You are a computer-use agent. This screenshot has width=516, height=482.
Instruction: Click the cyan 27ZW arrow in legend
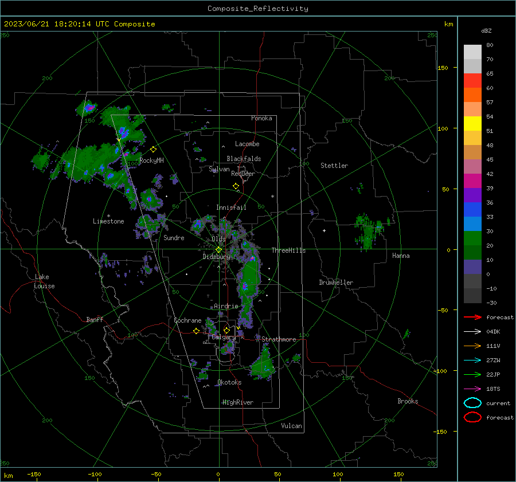472,360
